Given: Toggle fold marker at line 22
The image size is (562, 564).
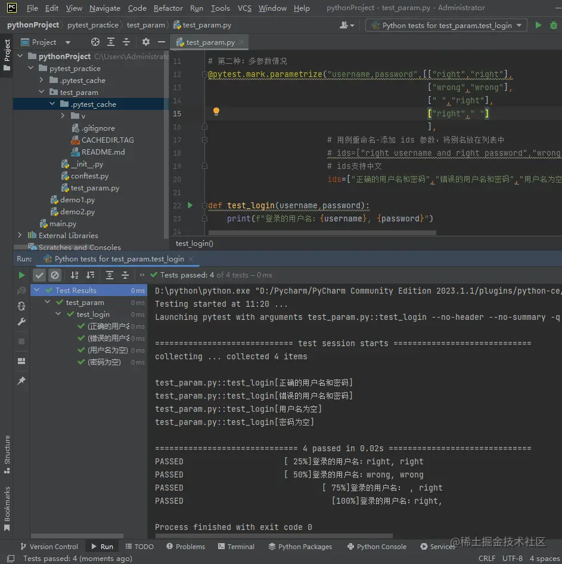Looking at the screenshot, I should tap(204, 205).
